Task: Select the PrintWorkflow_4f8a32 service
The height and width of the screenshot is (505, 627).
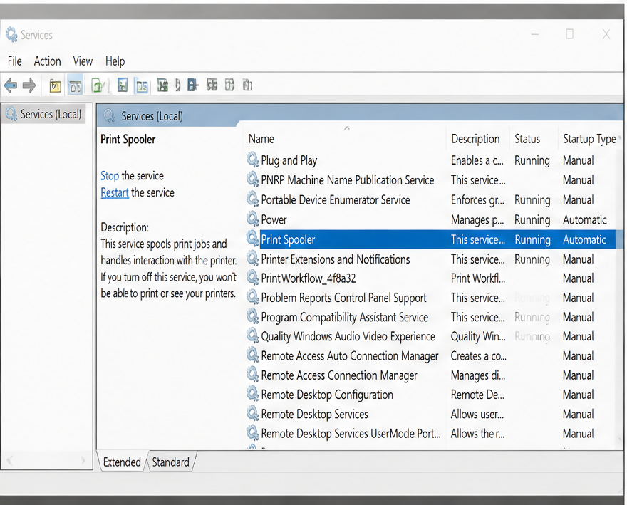Action: pyautogui.click(x=309, y=278)
